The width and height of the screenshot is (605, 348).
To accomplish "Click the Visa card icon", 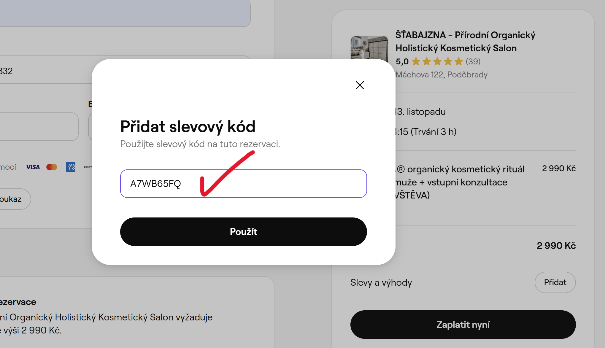I will (33, 167).
